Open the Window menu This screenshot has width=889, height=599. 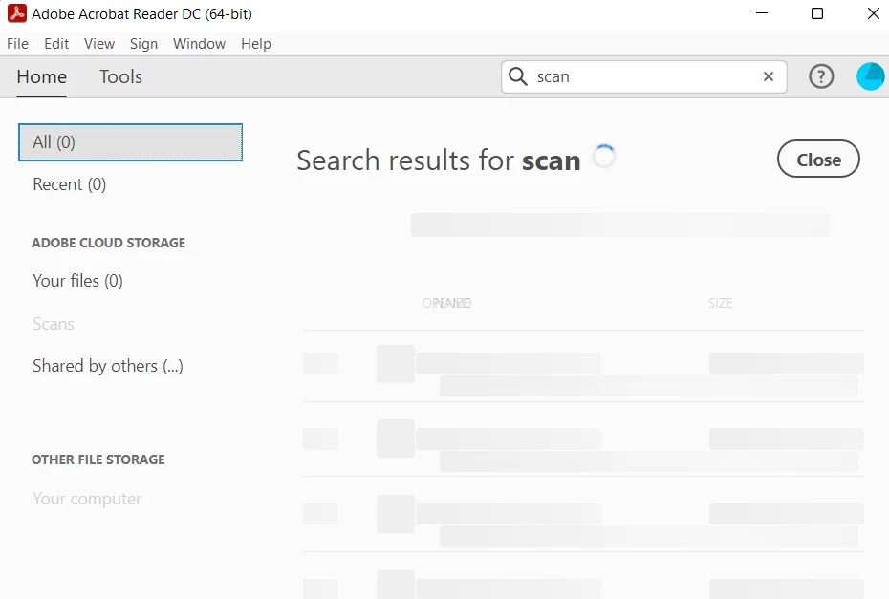[199, 44]
